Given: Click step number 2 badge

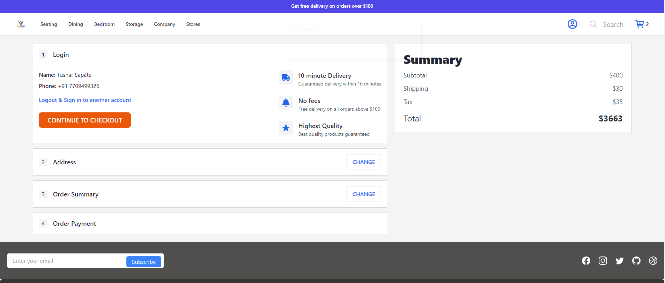Looking at the screenshot, I should click(x=43, y=162).
